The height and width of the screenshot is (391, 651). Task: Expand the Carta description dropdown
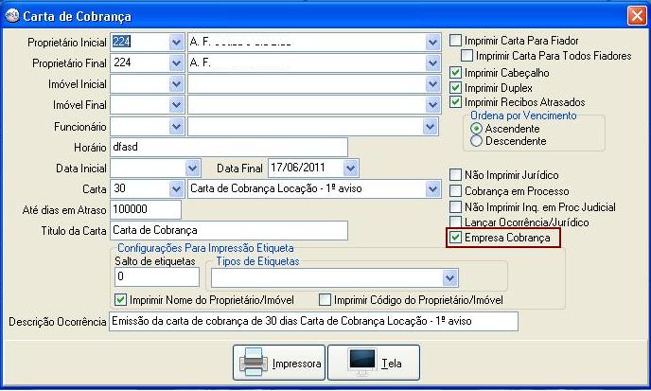[x=432, y=188]
